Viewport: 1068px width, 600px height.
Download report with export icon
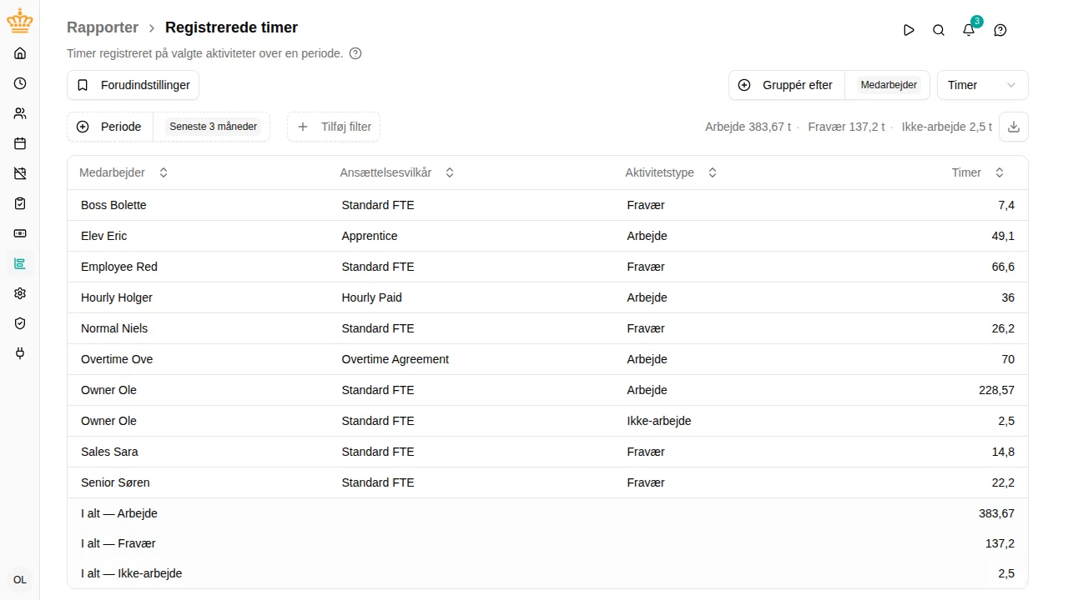tap(1014, 127)
